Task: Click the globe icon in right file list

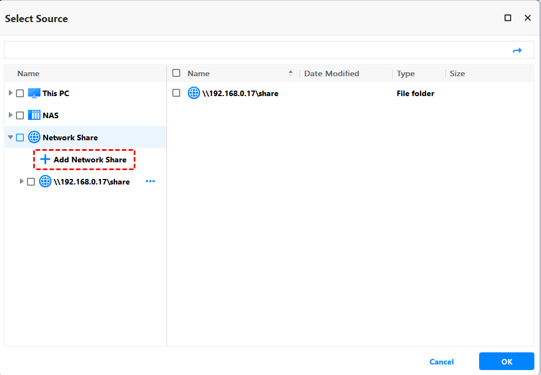Action: (194, 93)
